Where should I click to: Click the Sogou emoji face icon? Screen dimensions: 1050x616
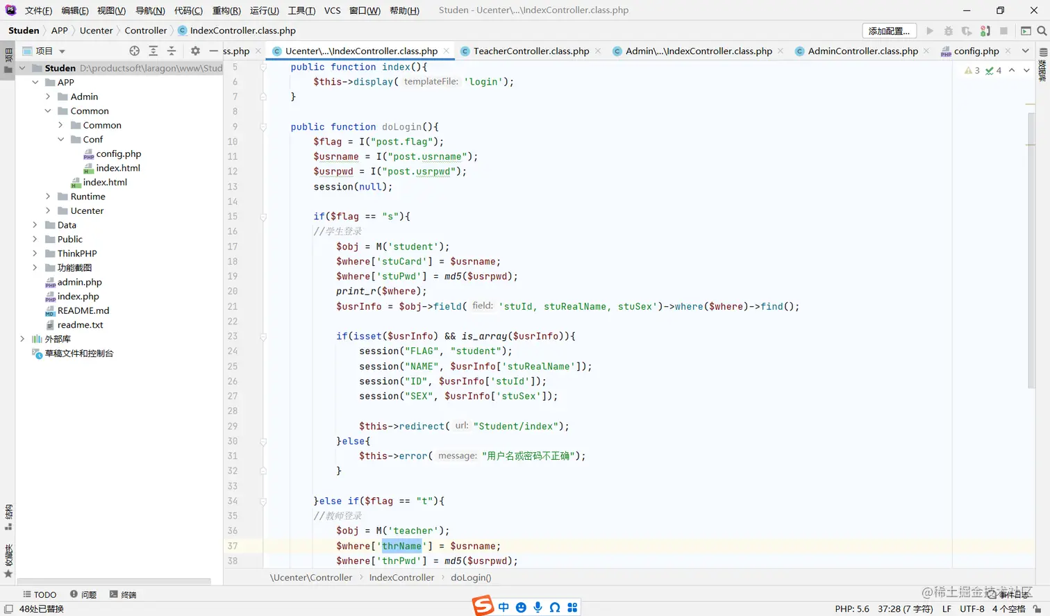click(521, 607)
